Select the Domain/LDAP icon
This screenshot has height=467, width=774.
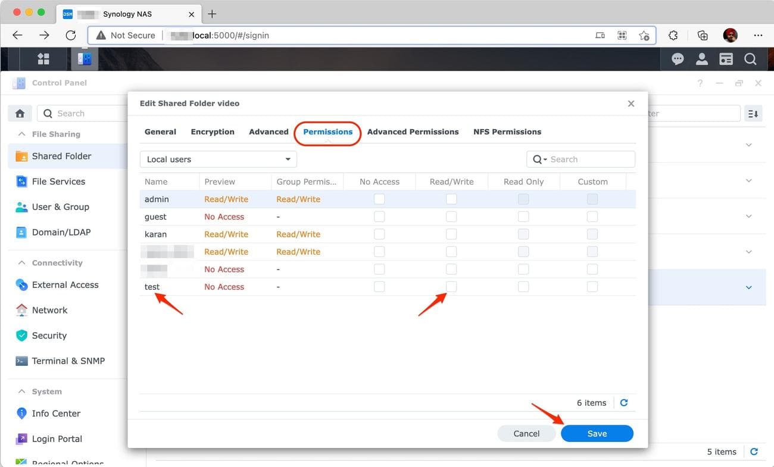point(21,232)
